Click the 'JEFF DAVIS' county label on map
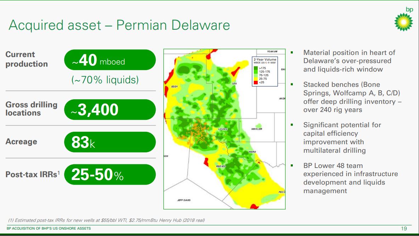This screenshot has width=419, height=236. pos(184,200)
